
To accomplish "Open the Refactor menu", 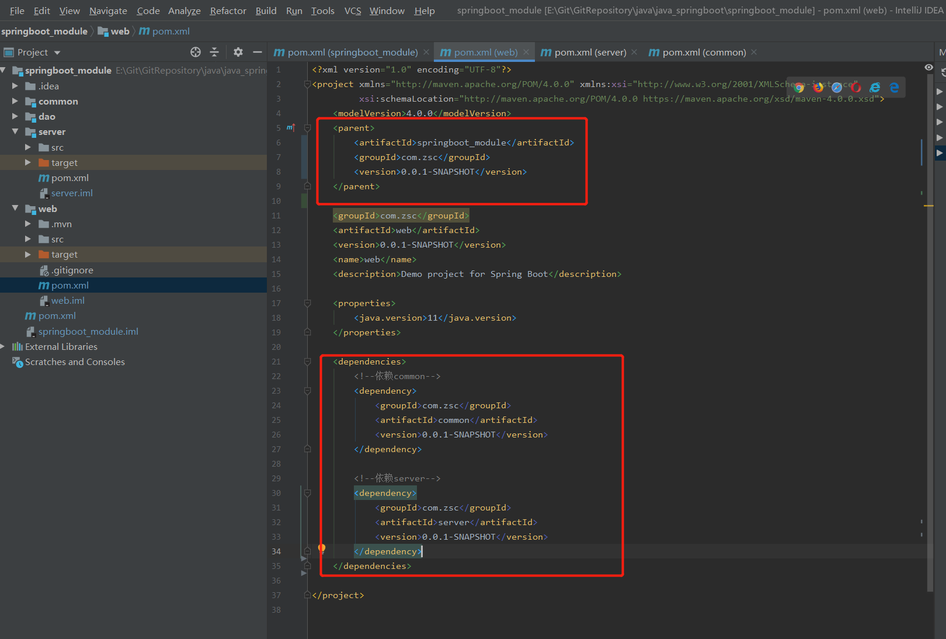I will tap(228, 11).
